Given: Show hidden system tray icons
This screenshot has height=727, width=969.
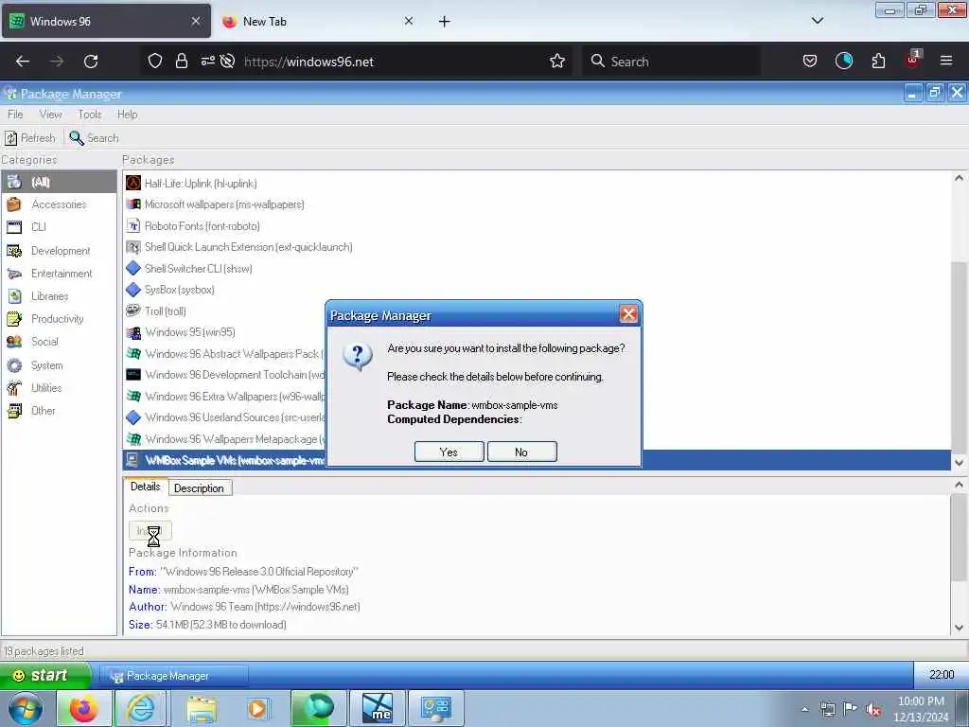Looking at the screenshot, I should [x=804, y=709].
